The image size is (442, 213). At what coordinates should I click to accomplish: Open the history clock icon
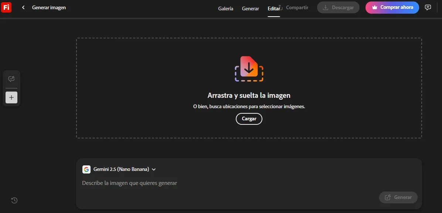tap(14, 200)
